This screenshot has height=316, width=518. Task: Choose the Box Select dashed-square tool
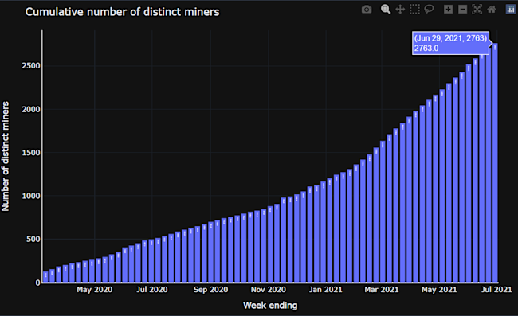pyautogui.click(x=414, y=10)
